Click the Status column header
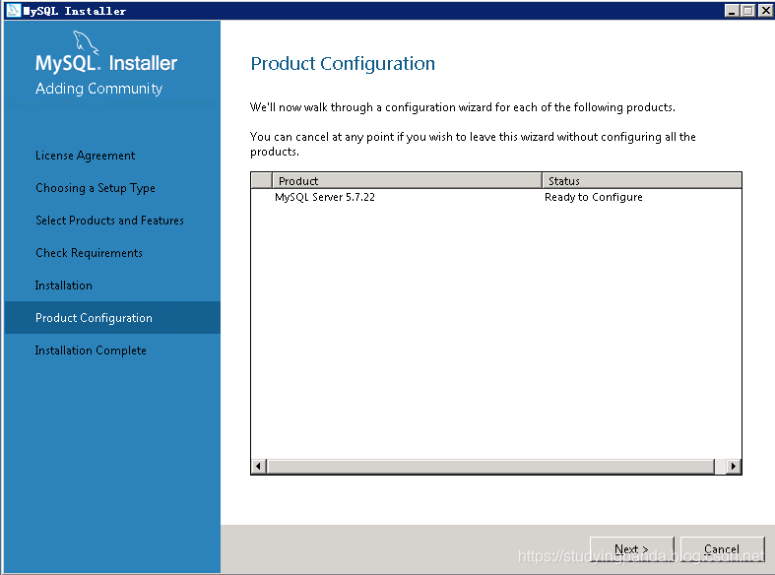Viewport: 775px width, 575px height. click(x=641, y=181)
